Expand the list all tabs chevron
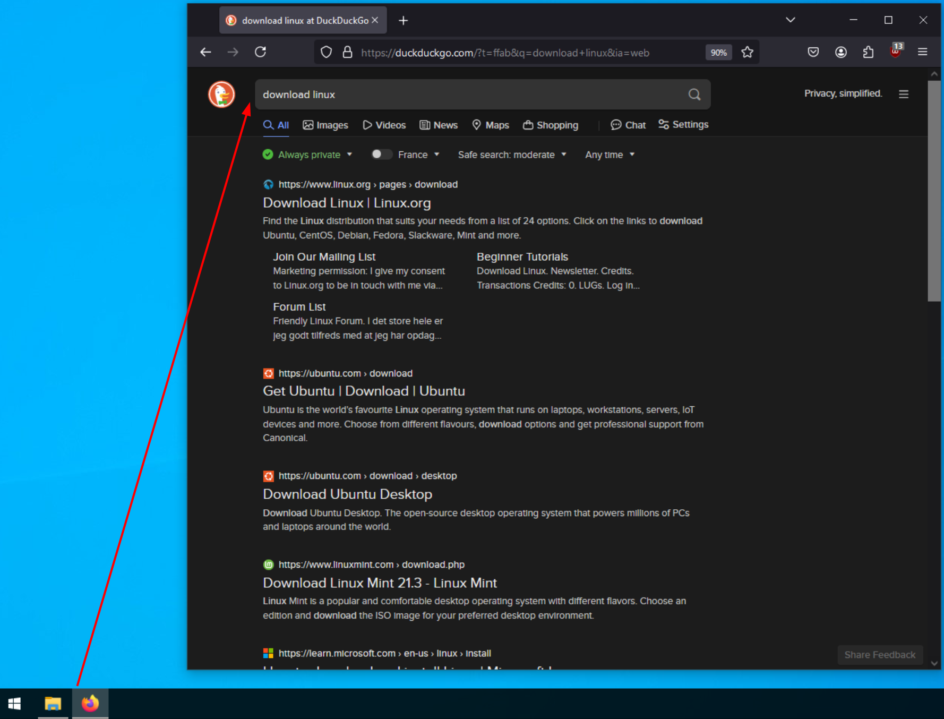 pos(791,20)
